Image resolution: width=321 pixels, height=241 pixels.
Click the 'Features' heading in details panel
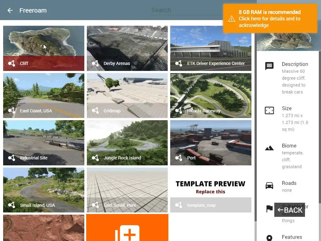292,237
